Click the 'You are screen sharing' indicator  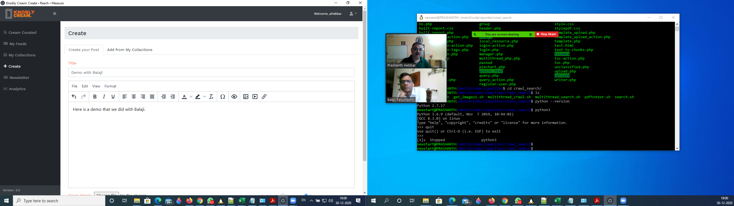[x=502, y=34]
